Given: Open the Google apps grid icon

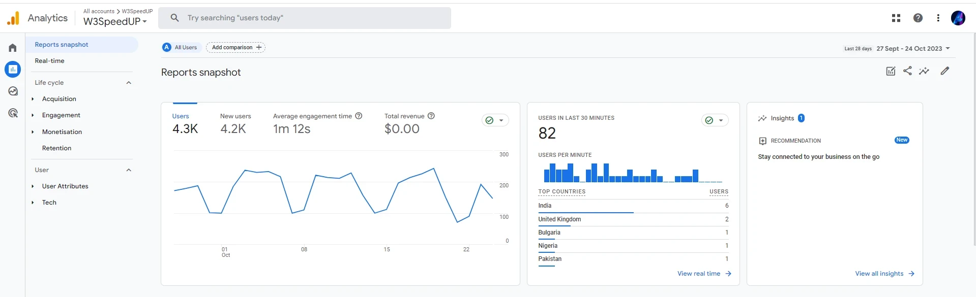Looking at the screenshot, I should 896,18.
